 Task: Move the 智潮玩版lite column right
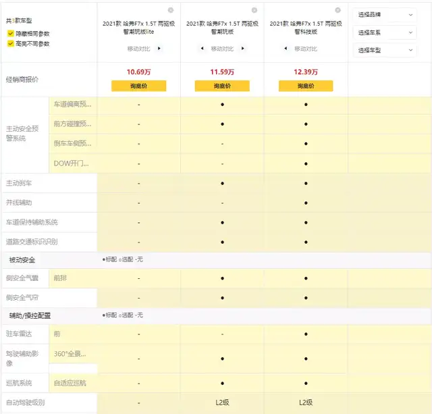(159, 48)
